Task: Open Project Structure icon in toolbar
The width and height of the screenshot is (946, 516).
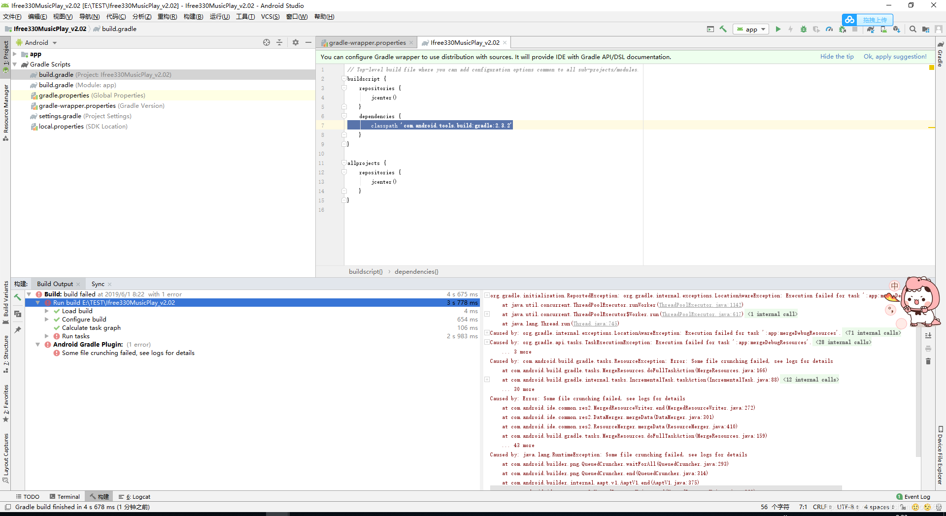Action: (x=926, y=29)
